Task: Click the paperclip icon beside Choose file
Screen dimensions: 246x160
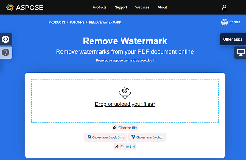Action: [115, 127]
